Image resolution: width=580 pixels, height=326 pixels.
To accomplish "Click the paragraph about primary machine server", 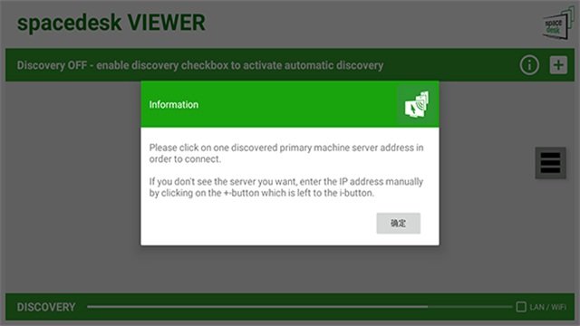I will [x=286, y=153].
